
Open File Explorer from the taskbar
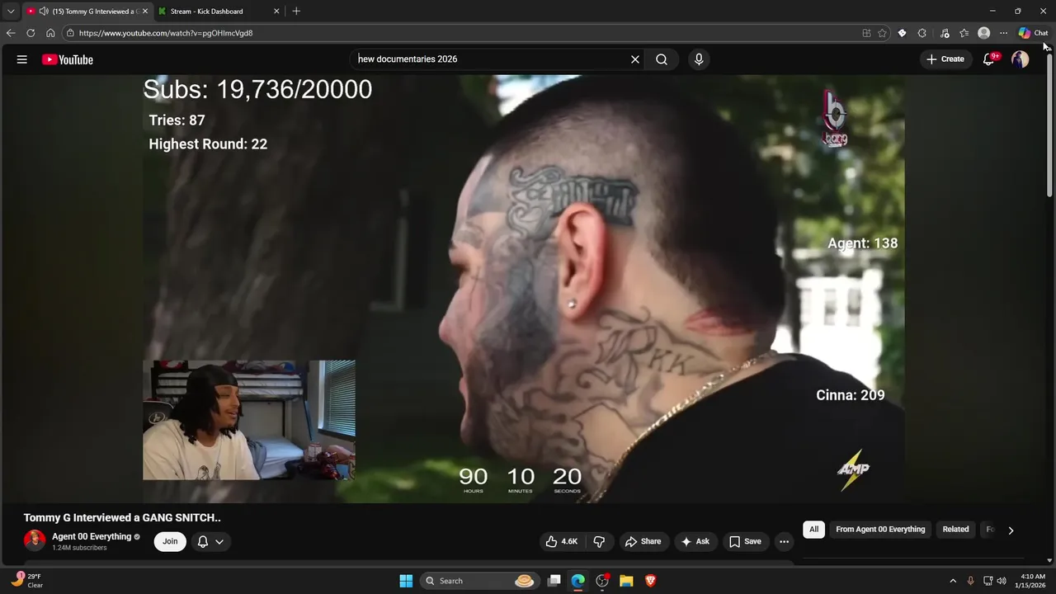coord(626,581)
